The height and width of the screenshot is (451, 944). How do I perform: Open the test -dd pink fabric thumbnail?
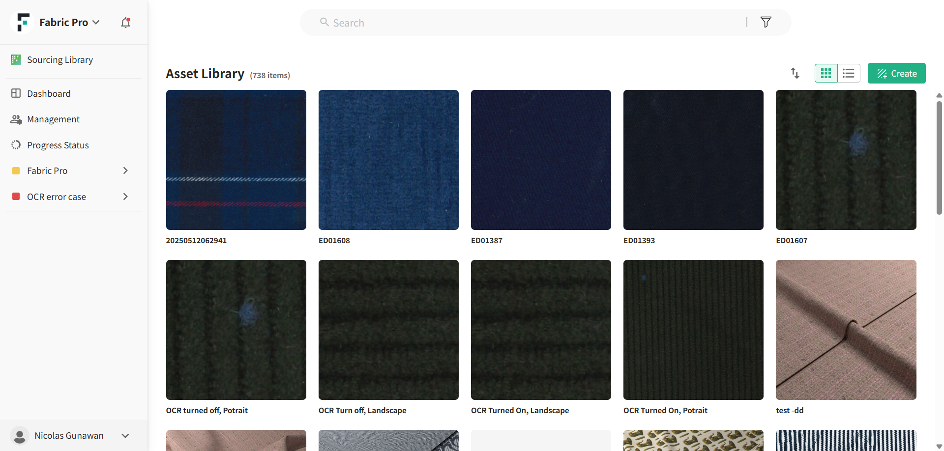click(846, 330)
